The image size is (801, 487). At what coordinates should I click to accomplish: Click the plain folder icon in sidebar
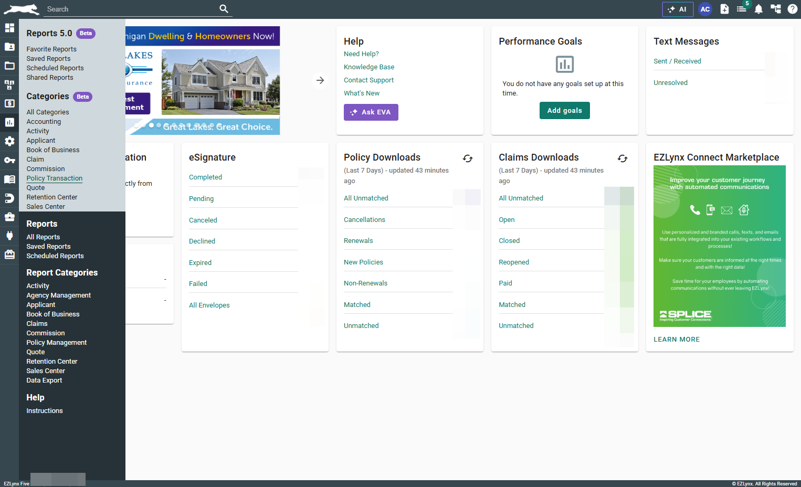(x=9, y=66)
